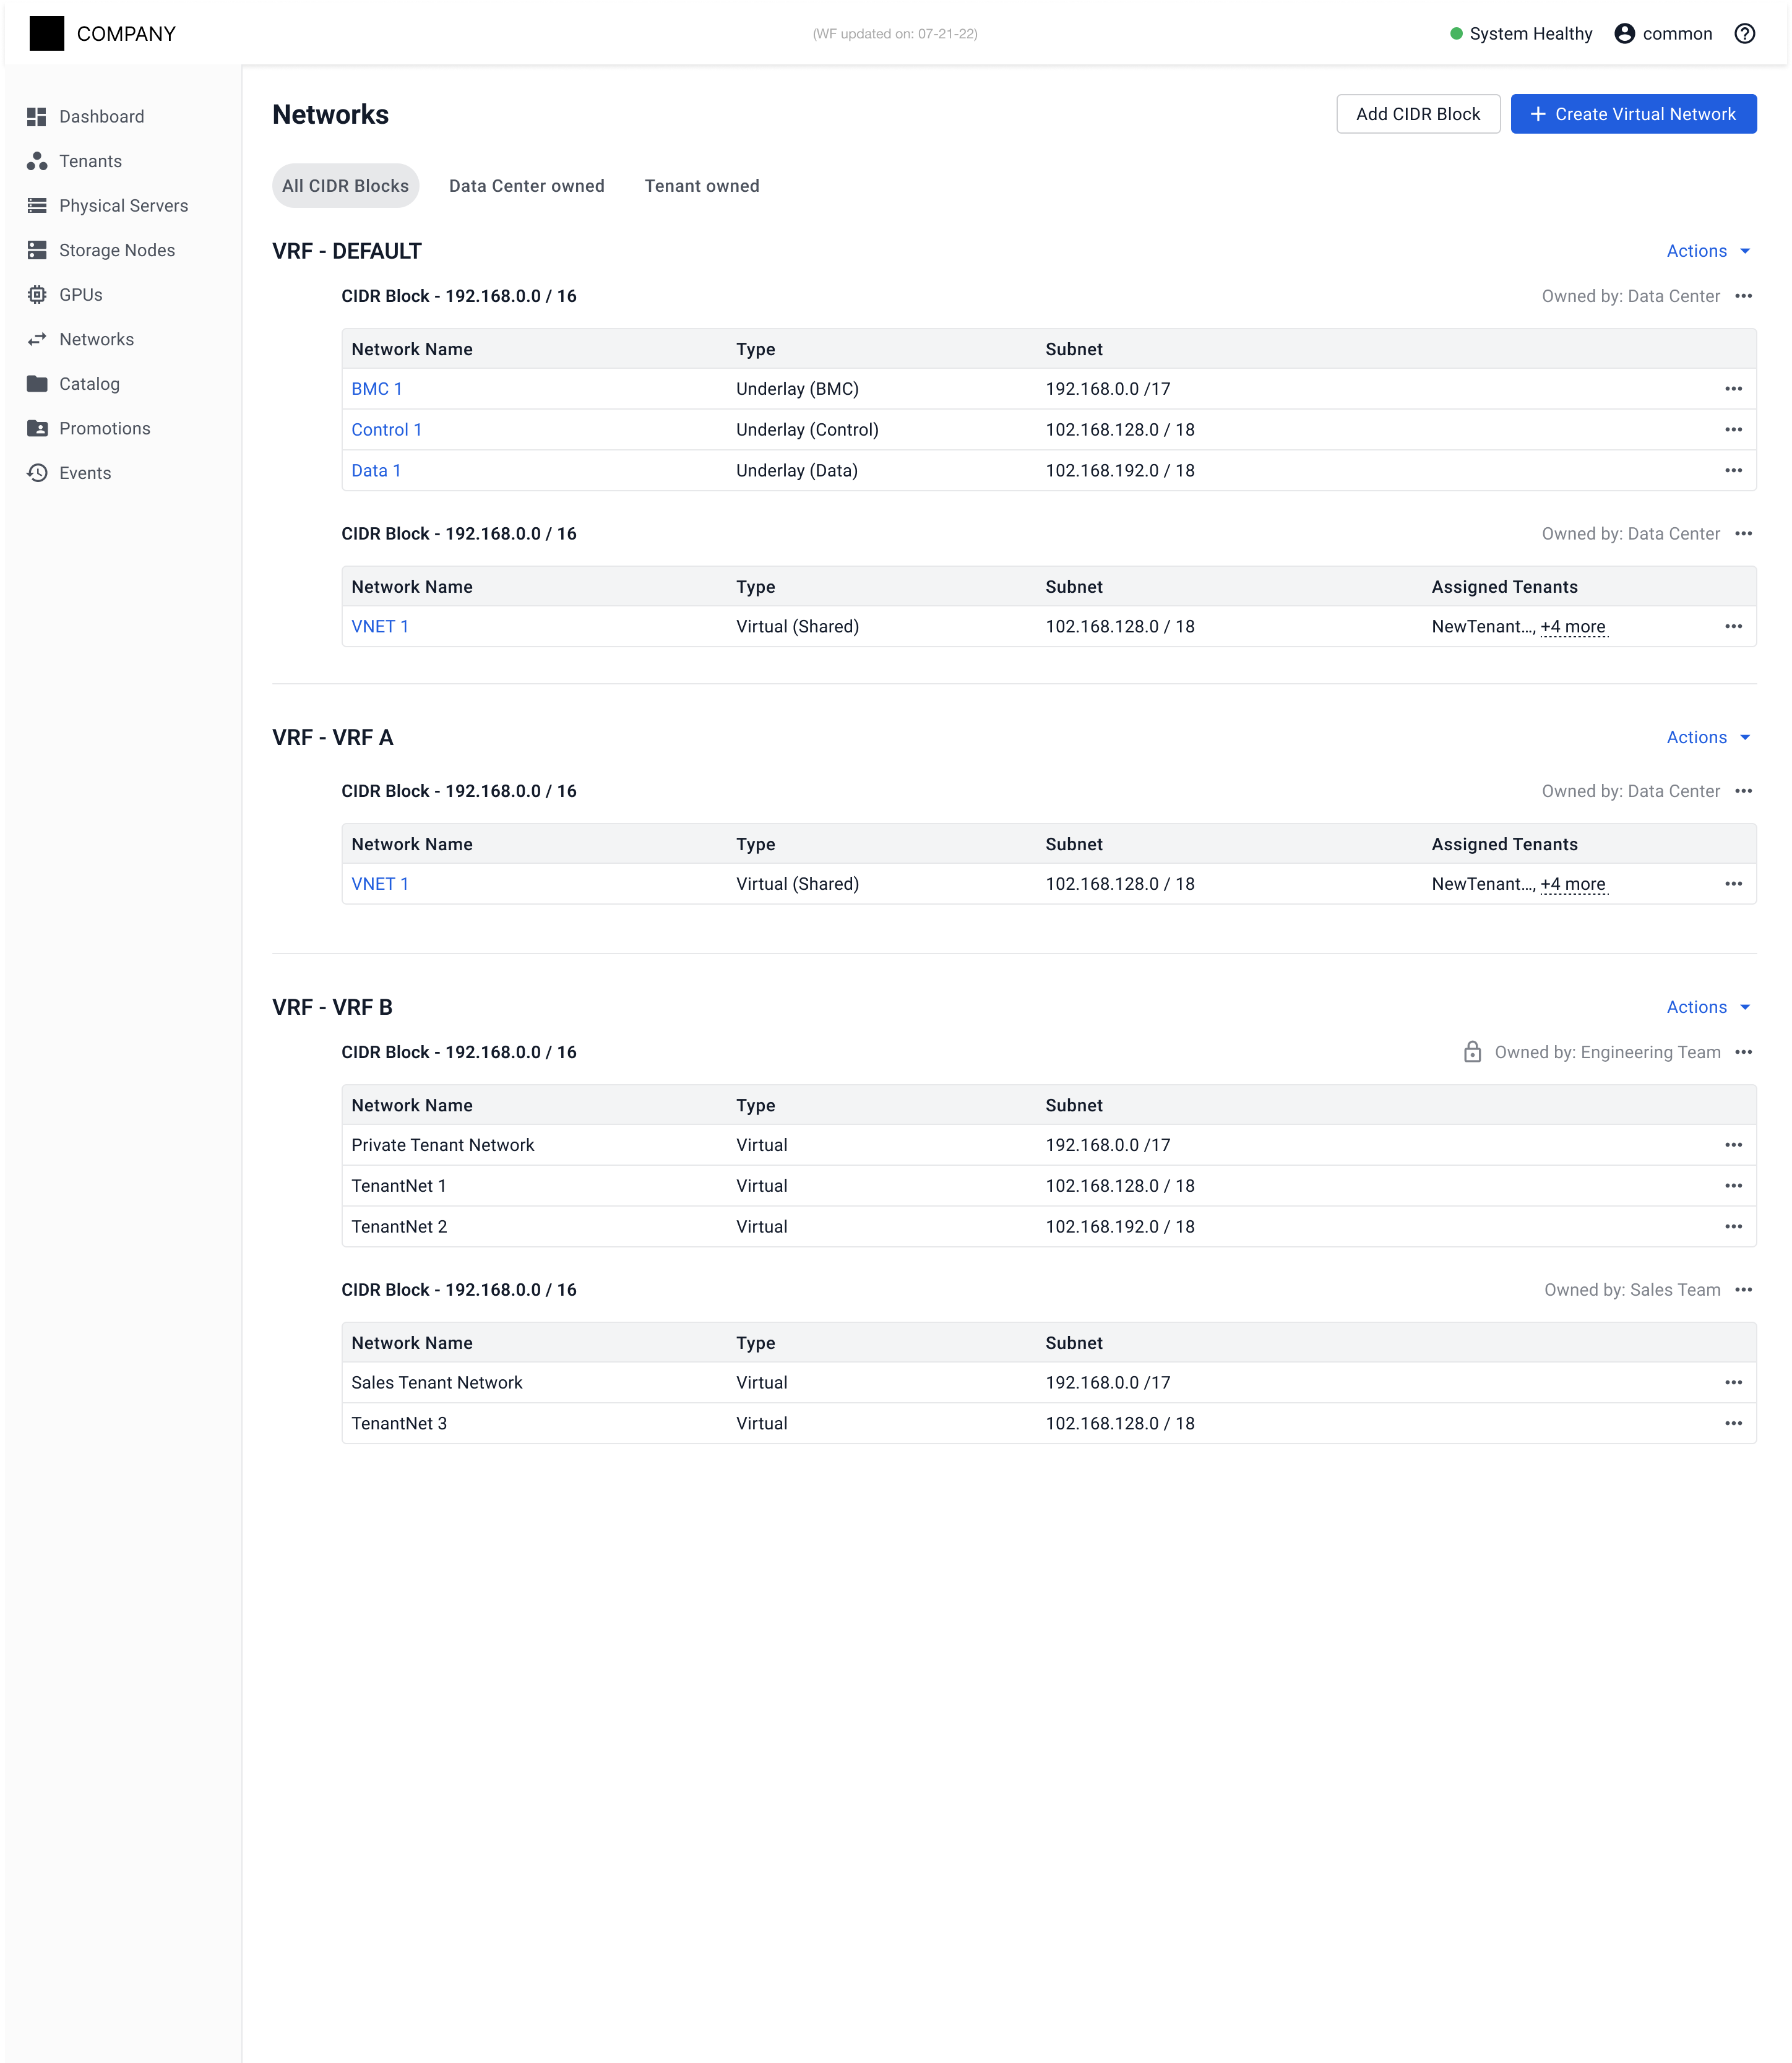
Task: Open the three-dot menu for BMC 1 row
Action: [1733, 389]
